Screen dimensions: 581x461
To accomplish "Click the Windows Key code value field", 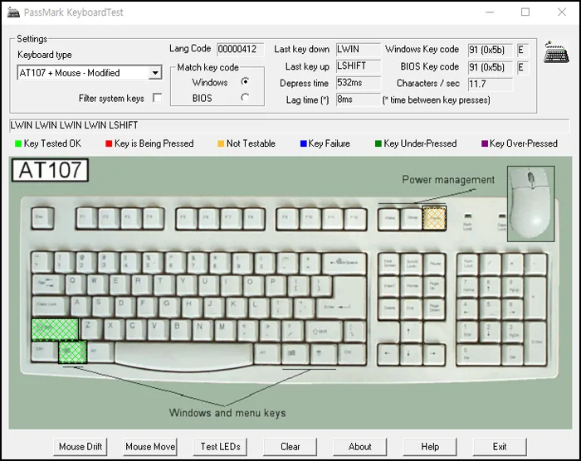I will tap(491, 50).
